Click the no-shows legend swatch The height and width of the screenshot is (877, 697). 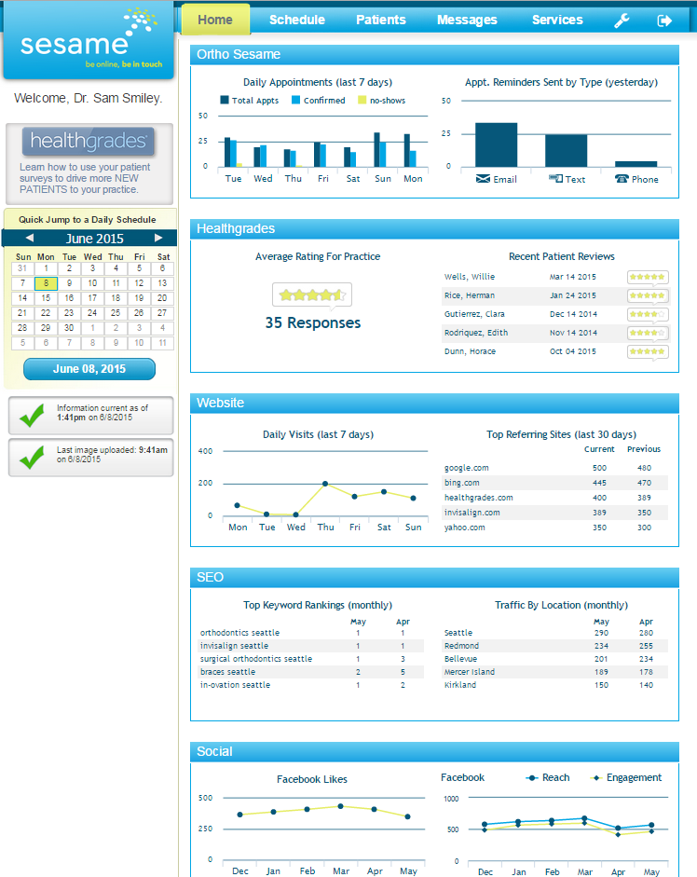pos(362,100)
